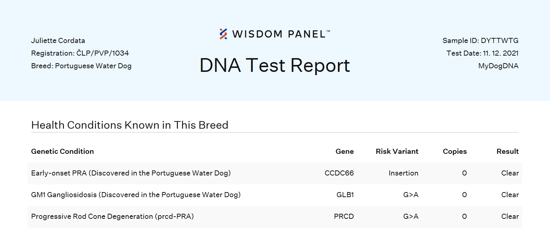Click the Genetic Condition column header
The width and height of the screenshot is (550, 230).
(x=62, y=151)
